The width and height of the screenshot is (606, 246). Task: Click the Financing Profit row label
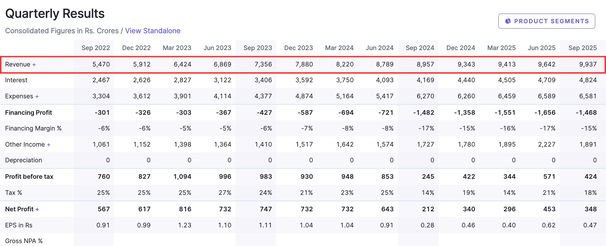28,113
